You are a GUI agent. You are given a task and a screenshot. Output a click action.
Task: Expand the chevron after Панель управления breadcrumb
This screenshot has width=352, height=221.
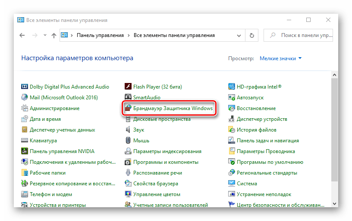click(129, 35)
